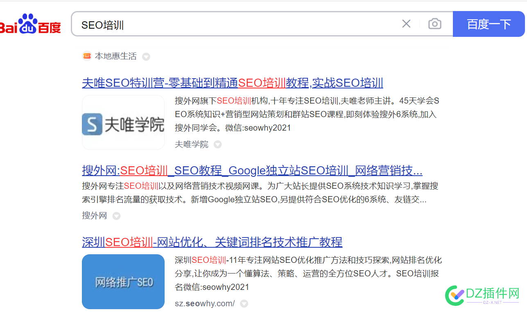Open 夫唯SEO特训营 result title

click(x=233, y=83)
